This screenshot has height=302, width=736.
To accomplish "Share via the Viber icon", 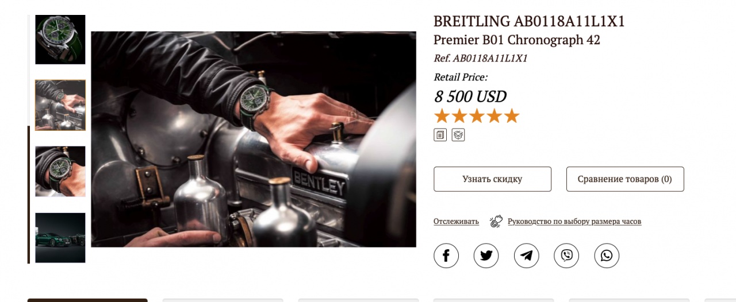I will 566,255.
